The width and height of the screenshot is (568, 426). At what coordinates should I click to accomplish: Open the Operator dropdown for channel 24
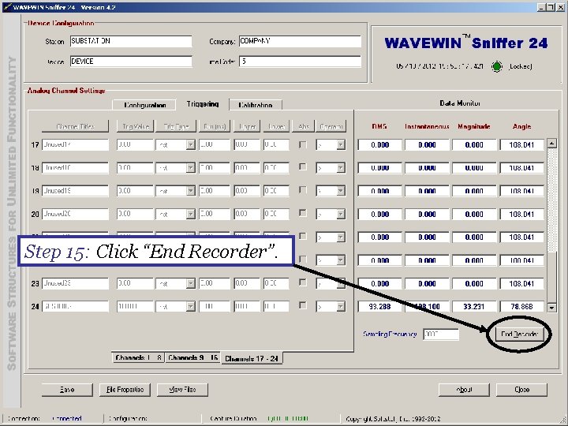click(341, 306)
